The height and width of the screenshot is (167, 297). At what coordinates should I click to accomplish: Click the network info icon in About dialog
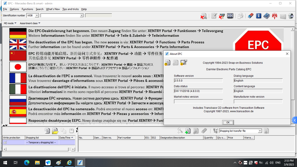(x=184, y=62)
